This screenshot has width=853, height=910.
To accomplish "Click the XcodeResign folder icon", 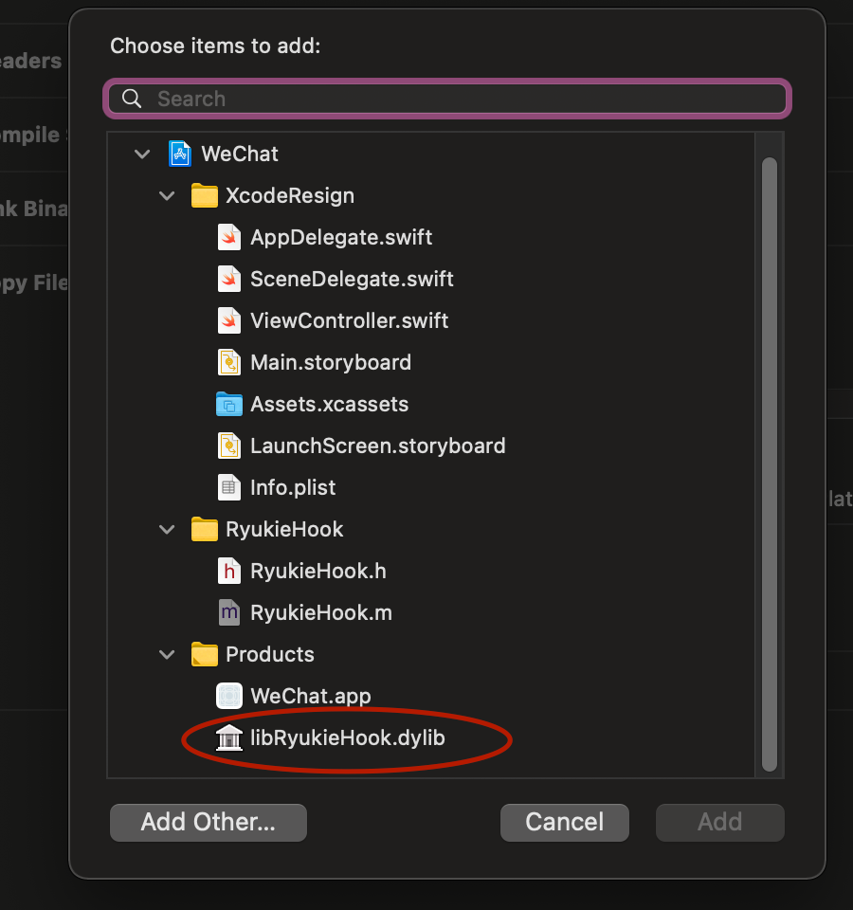I will click(x=205, y=195).
